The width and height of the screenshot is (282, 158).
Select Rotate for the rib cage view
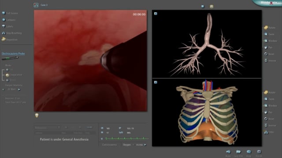270,93
